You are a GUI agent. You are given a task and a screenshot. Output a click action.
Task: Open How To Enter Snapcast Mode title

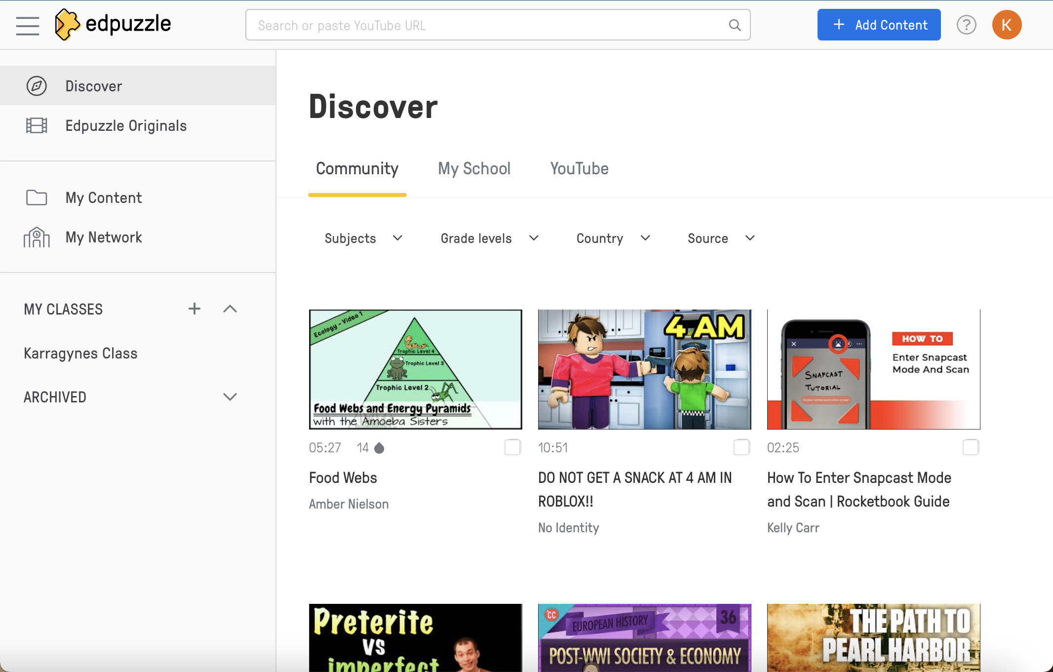(859, 490)
